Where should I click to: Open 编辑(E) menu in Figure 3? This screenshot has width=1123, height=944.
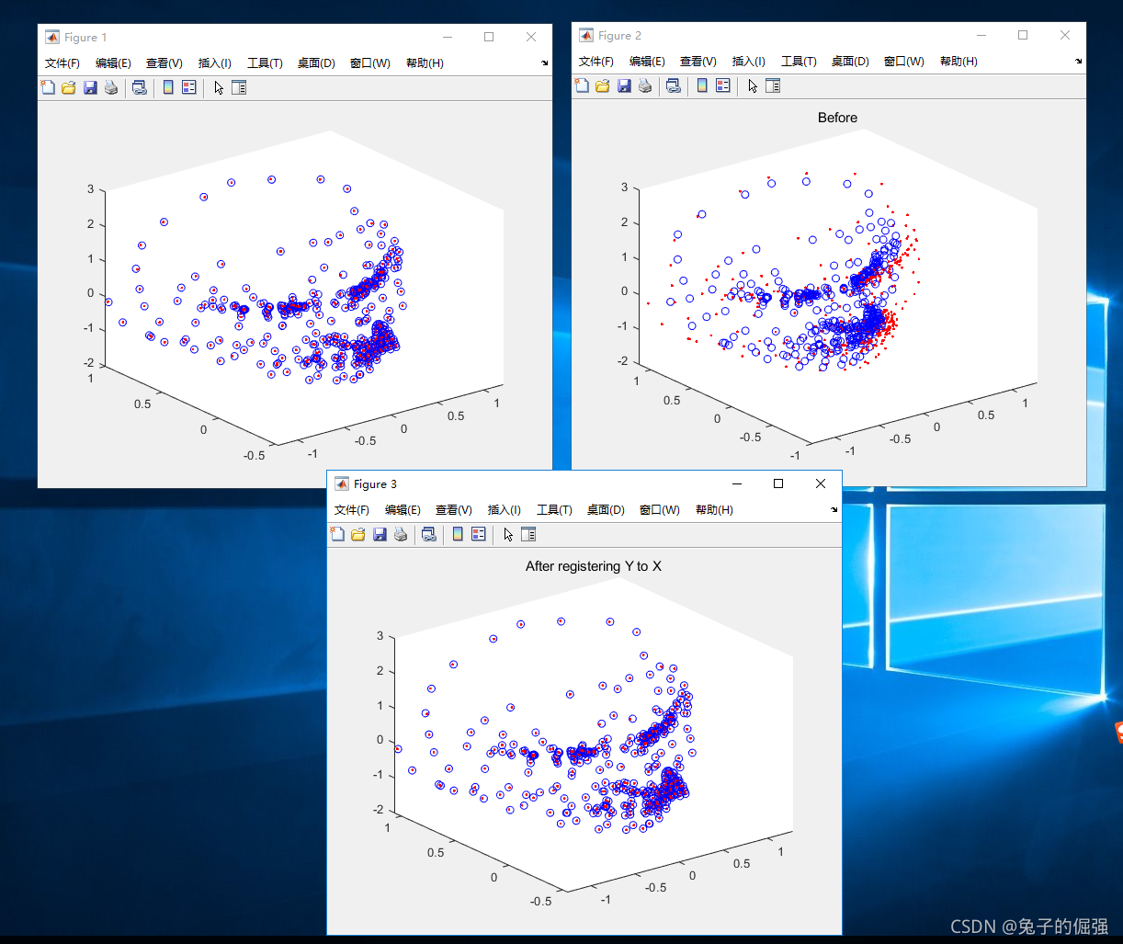(403, 510)
